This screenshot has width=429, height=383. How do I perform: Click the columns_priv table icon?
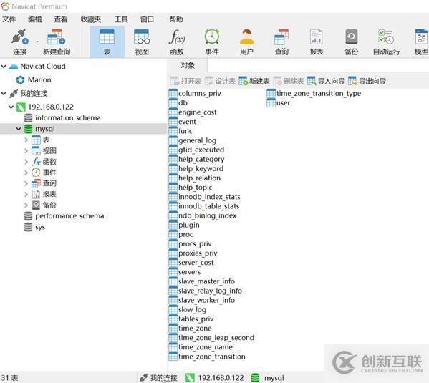173,94
